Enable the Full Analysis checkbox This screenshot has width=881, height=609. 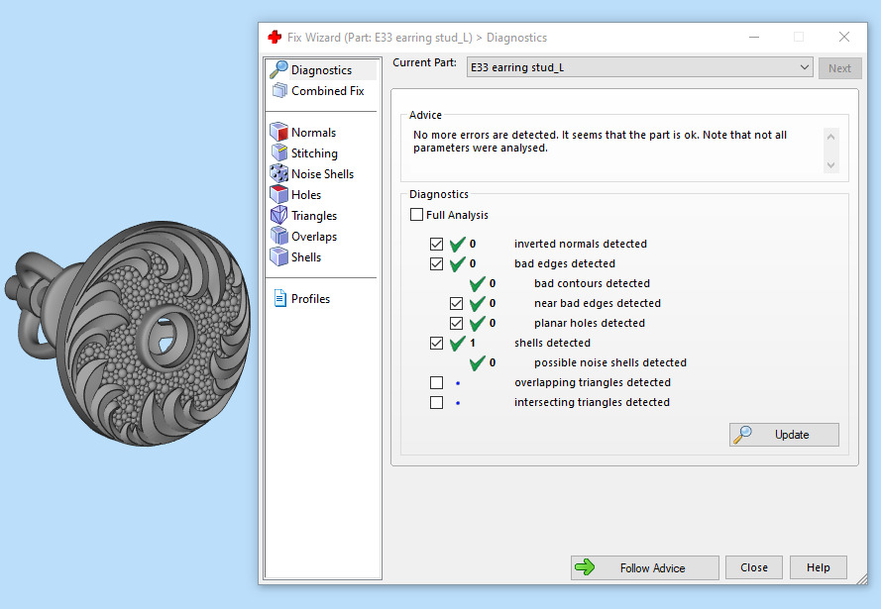[416, 215]
